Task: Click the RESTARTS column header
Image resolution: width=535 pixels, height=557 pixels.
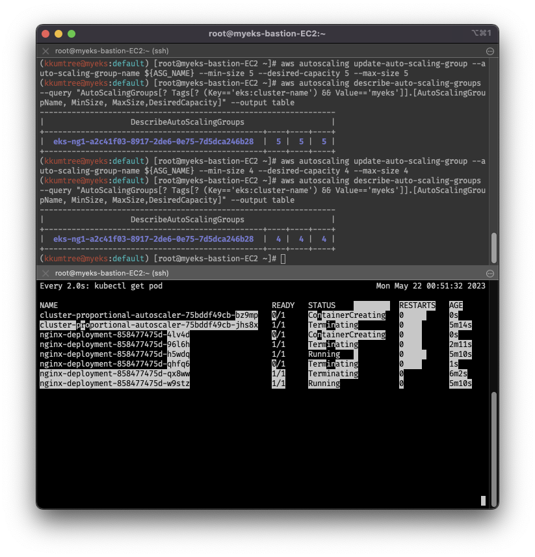Action: coord(417,305)
